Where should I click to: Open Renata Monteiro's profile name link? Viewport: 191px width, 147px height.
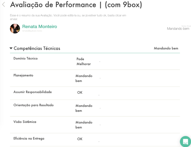pos(39,27)
